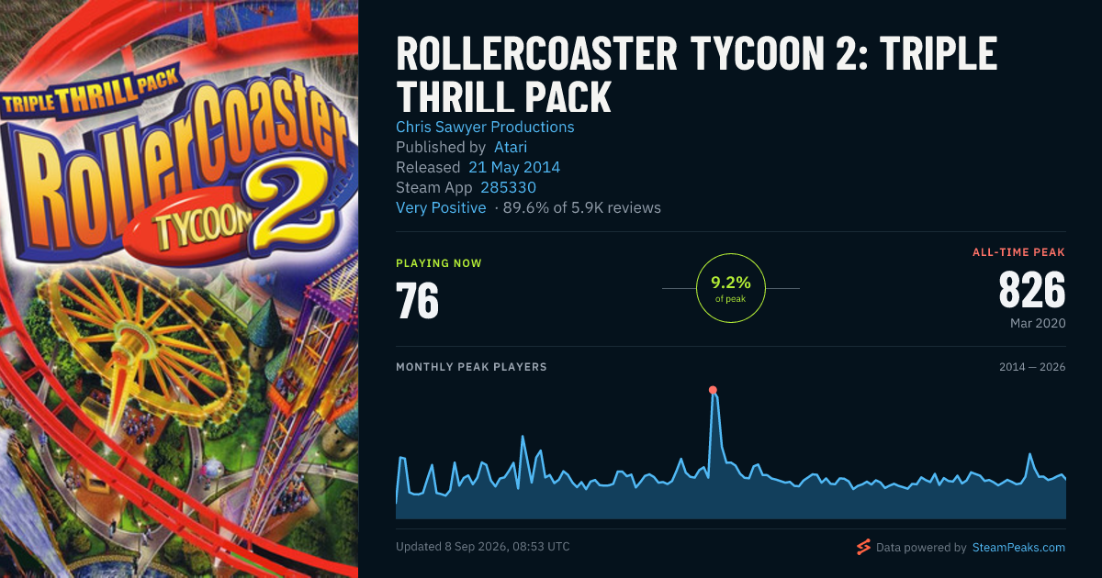This screenshot has width=1102, height=578.
Task: Click the red peak marker on chart
Action: 713,390
